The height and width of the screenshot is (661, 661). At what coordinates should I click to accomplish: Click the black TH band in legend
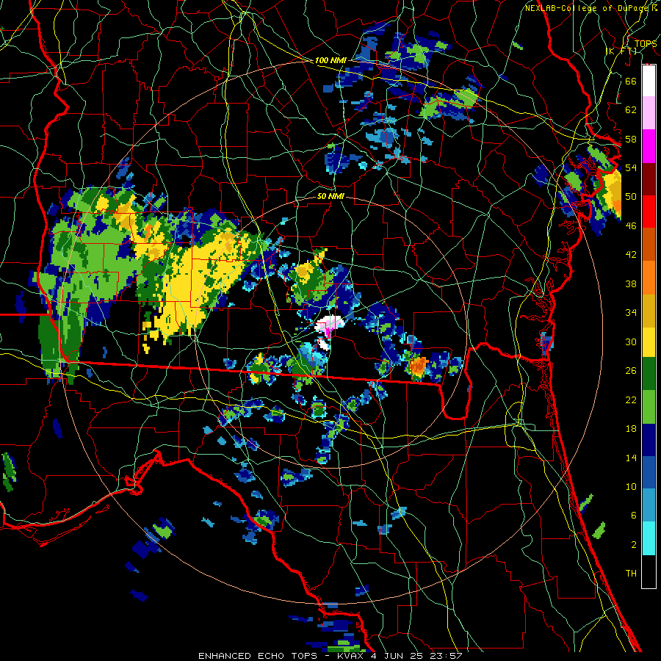point(649,571)
